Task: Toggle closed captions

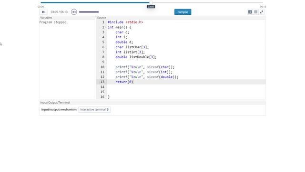Action: click(250, 12)
